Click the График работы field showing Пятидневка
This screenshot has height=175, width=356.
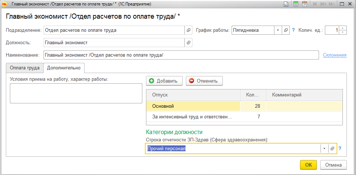253,30
